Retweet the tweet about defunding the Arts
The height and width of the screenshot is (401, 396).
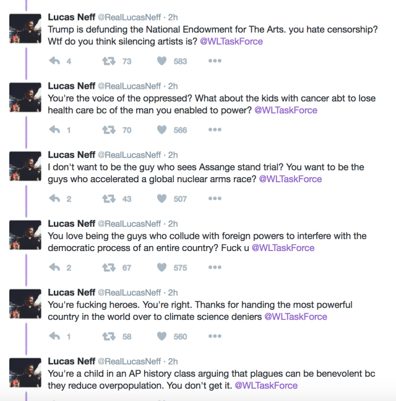click(x=109, y=61)
